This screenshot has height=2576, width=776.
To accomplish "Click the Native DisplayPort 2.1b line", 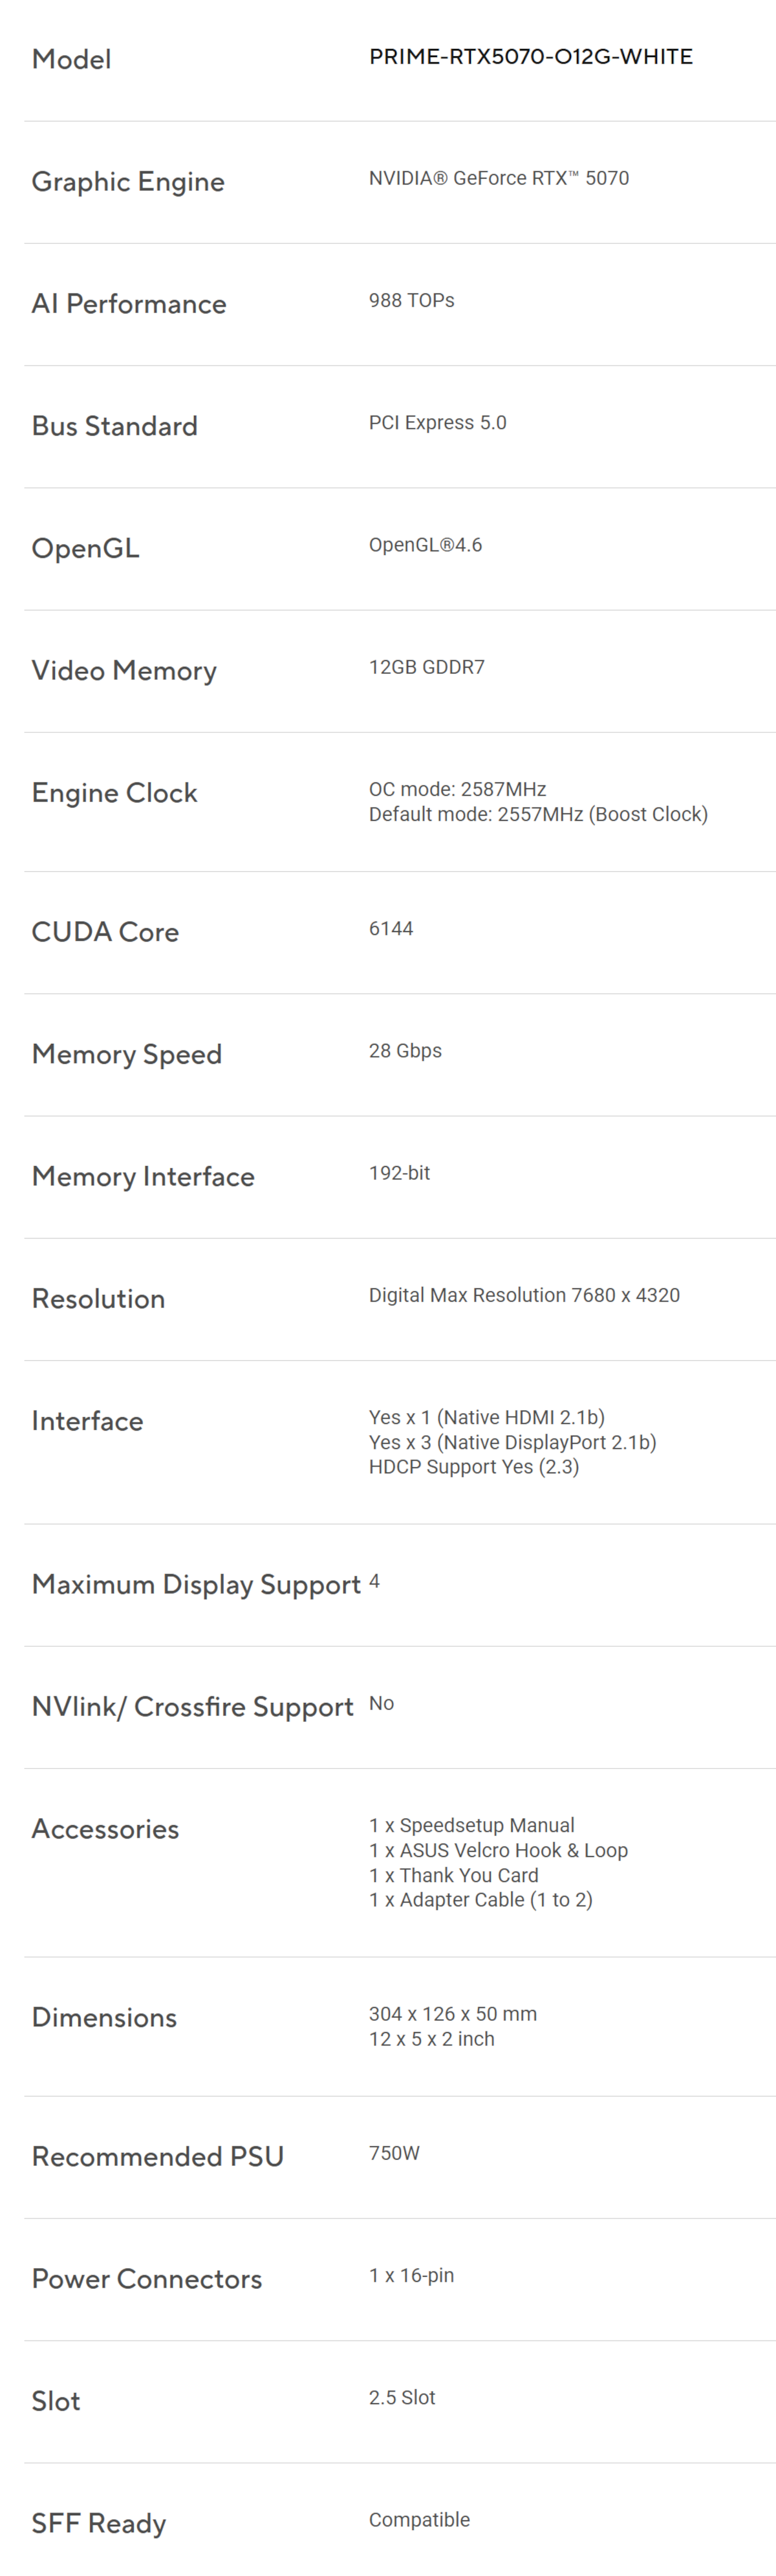I will coord(512,1442).
